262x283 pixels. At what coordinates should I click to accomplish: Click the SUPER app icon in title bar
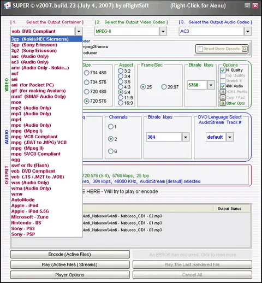(x=7, y=5)
